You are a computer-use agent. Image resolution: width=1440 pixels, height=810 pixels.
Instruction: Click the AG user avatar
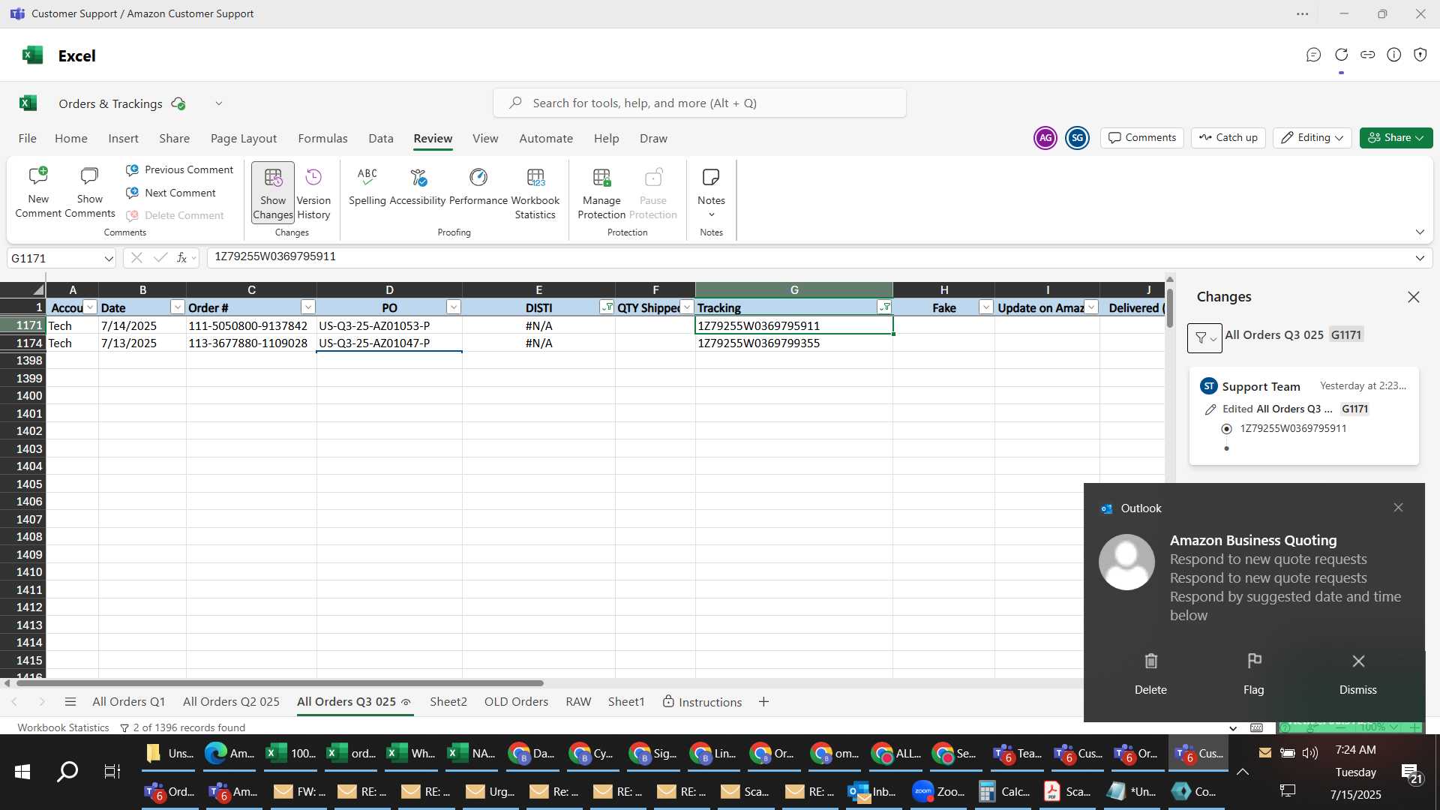coord(1045,138)
